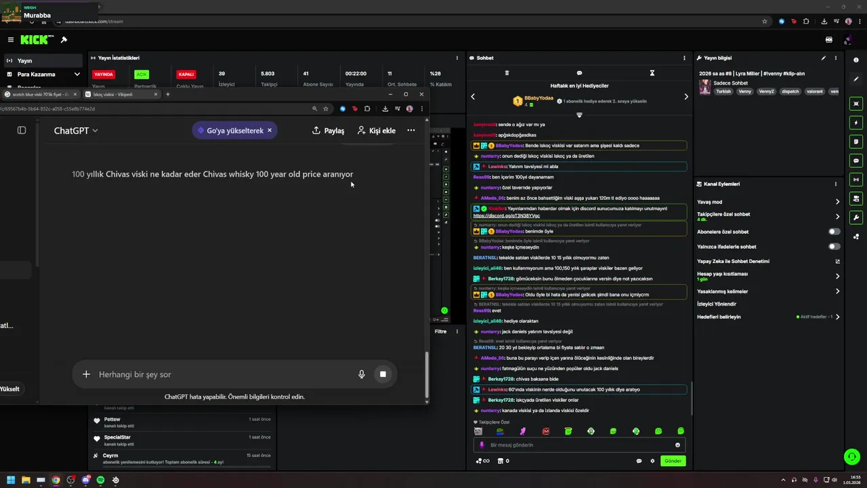Open downloads icon in front browser toolbar
This screenshot has width=867, height=488.
coord(385,108)
